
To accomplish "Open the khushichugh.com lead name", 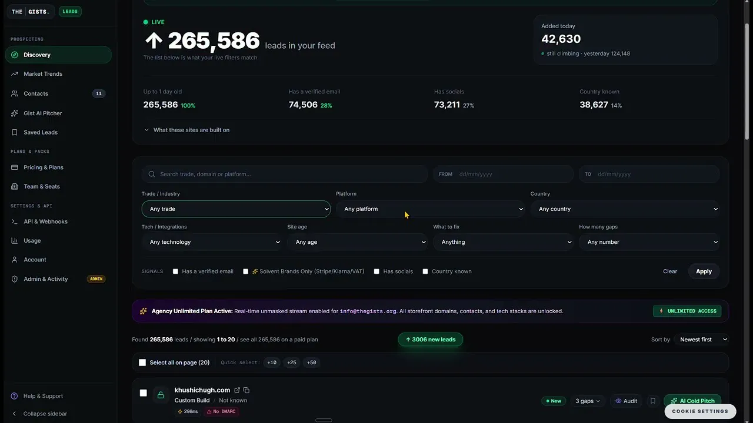I will [202, 390].
